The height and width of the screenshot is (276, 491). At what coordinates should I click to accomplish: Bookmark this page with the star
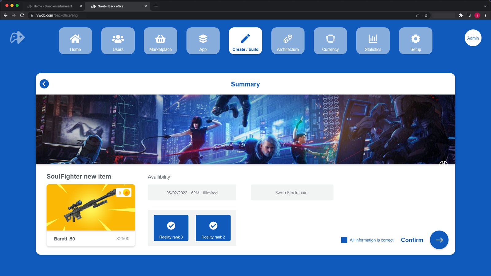(426, 15)
